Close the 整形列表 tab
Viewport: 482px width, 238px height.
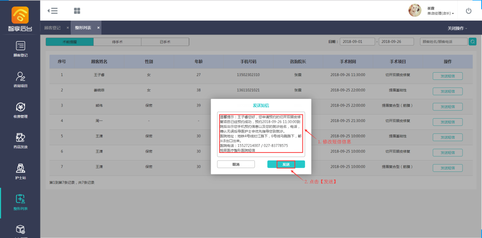98,28
